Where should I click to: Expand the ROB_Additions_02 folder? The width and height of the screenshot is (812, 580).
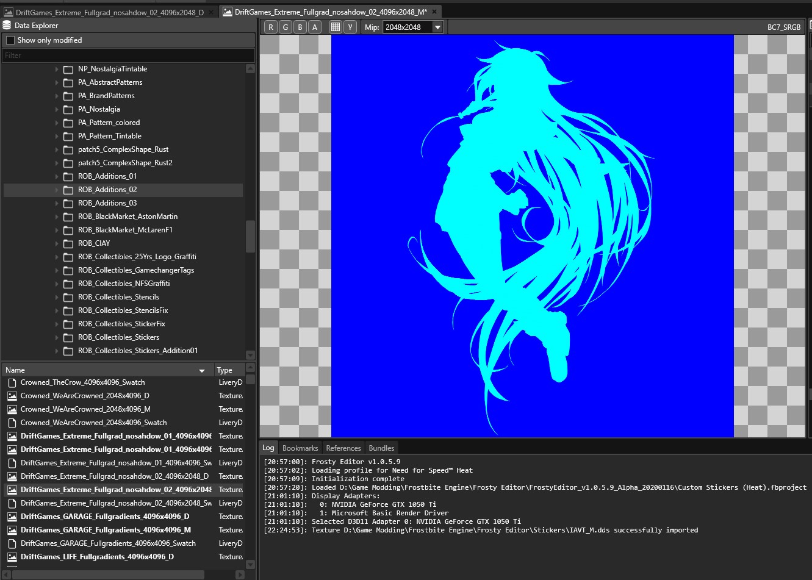(x=57, y=190)
